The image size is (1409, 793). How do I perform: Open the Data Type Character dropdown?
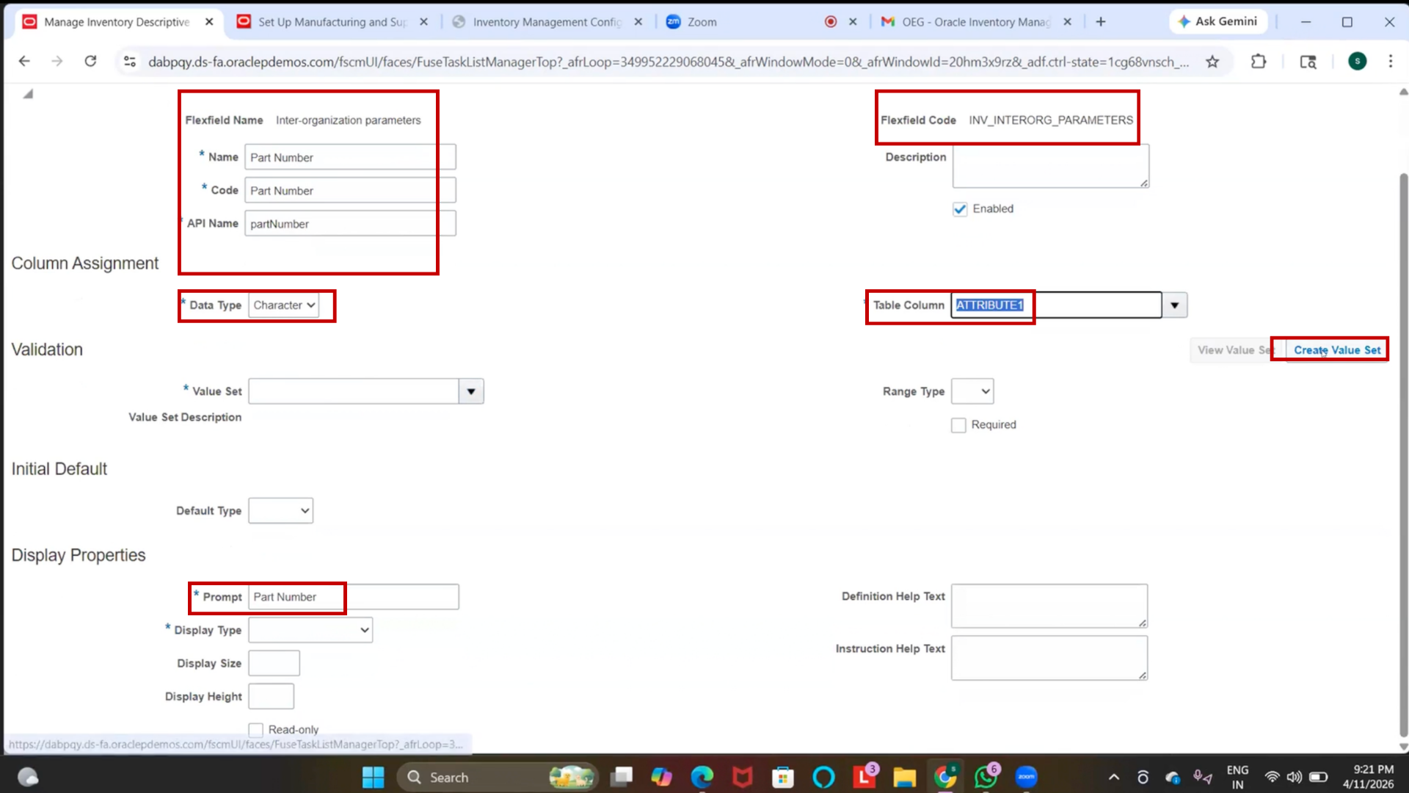(283, 305)
